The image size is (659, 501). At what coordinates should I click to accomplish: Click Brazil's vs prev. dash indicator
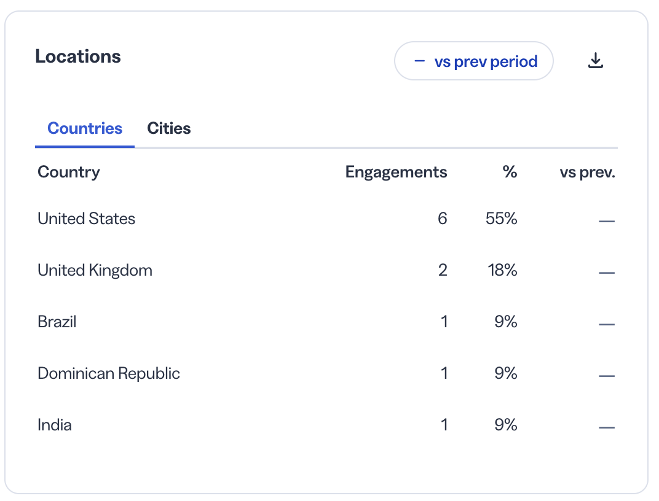pyautogui.click(x=607, y=324)
